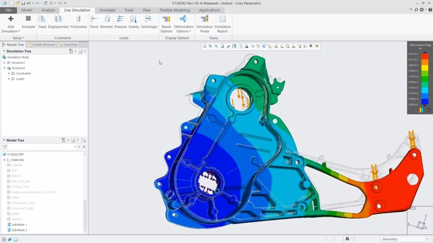Create a new file from quick access toolbar

12,3
